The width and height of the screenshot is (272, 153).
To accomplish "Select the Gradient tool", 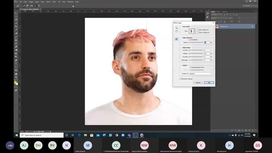I will coord(16,50).
